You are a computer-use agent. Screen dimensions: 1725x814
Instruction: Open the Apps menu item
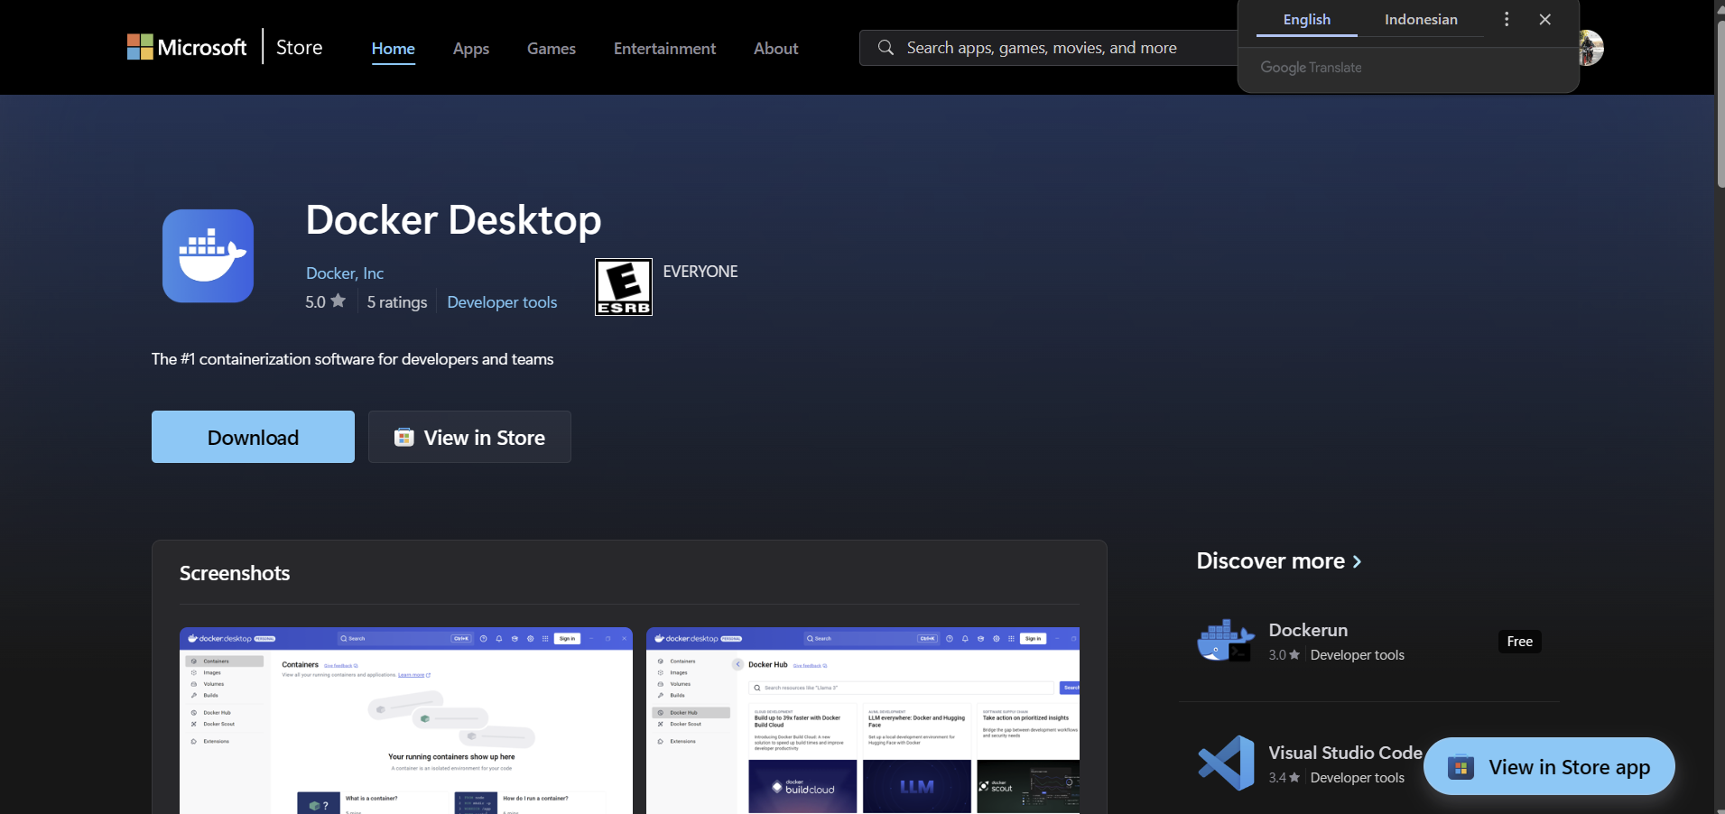[x=470, y=49]
